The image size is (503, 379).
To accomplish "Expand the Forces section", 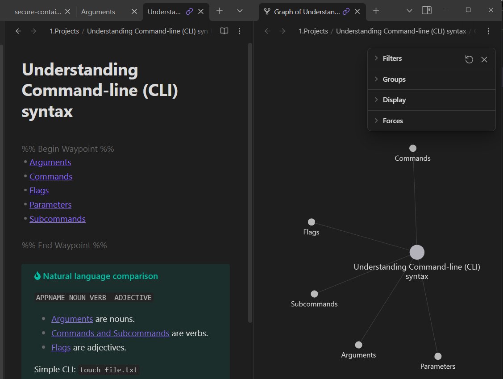I will point(432,121).
